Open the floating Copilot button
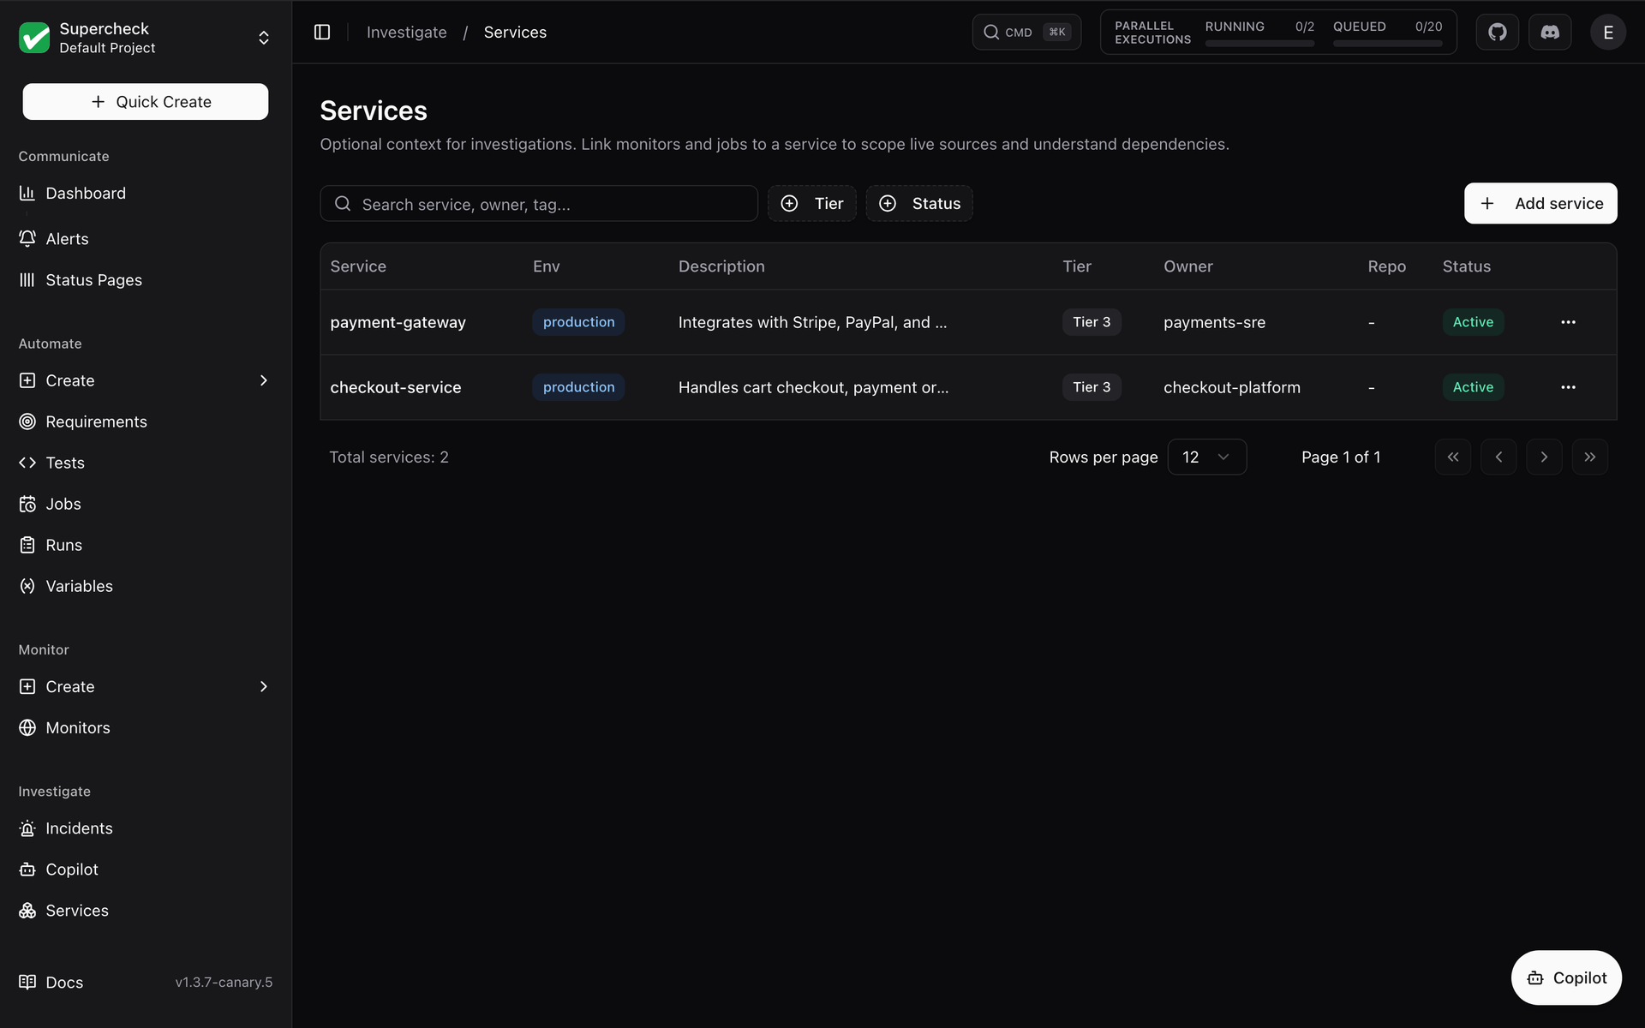 tap(1566, 977)
